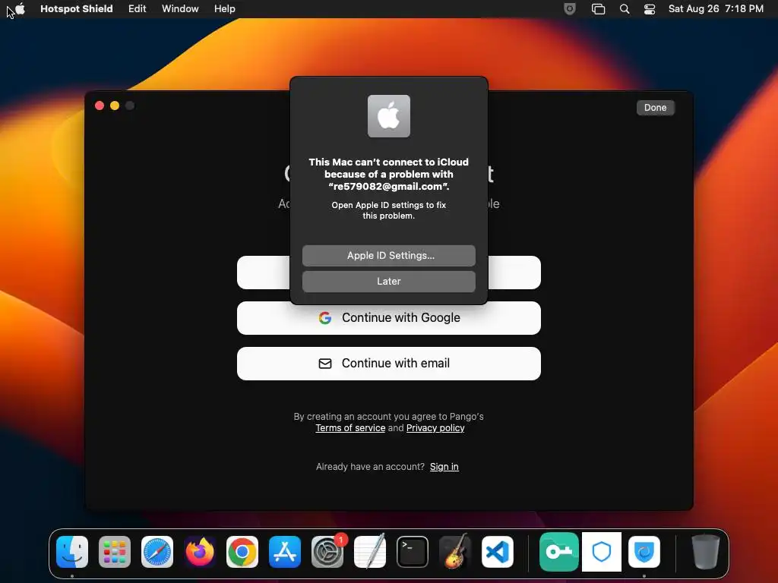This screenshot has width=778, height=583.
Task: Open Finder from the Dock
Action: pyautogui.click(x=72, y=552)
